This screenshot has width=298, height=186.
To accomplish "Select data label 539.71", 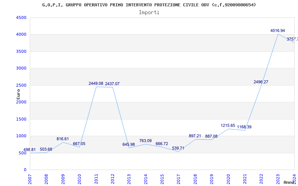I will click(x=178, y=148).
